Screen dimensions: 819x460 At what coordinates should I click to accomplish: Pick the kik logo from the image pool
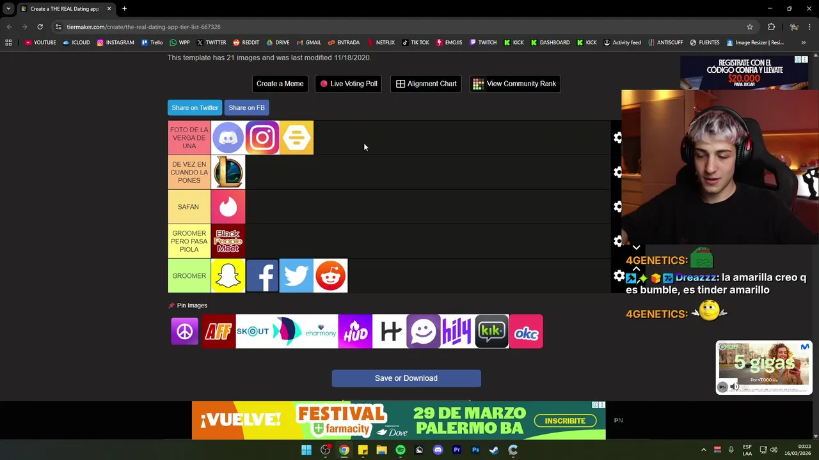point(491,332)
